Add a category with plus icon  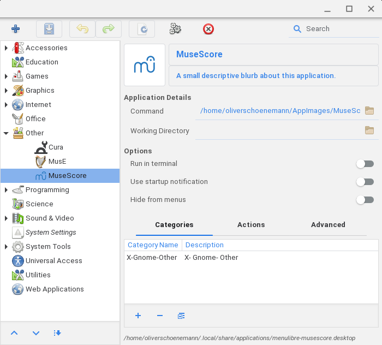138,316
